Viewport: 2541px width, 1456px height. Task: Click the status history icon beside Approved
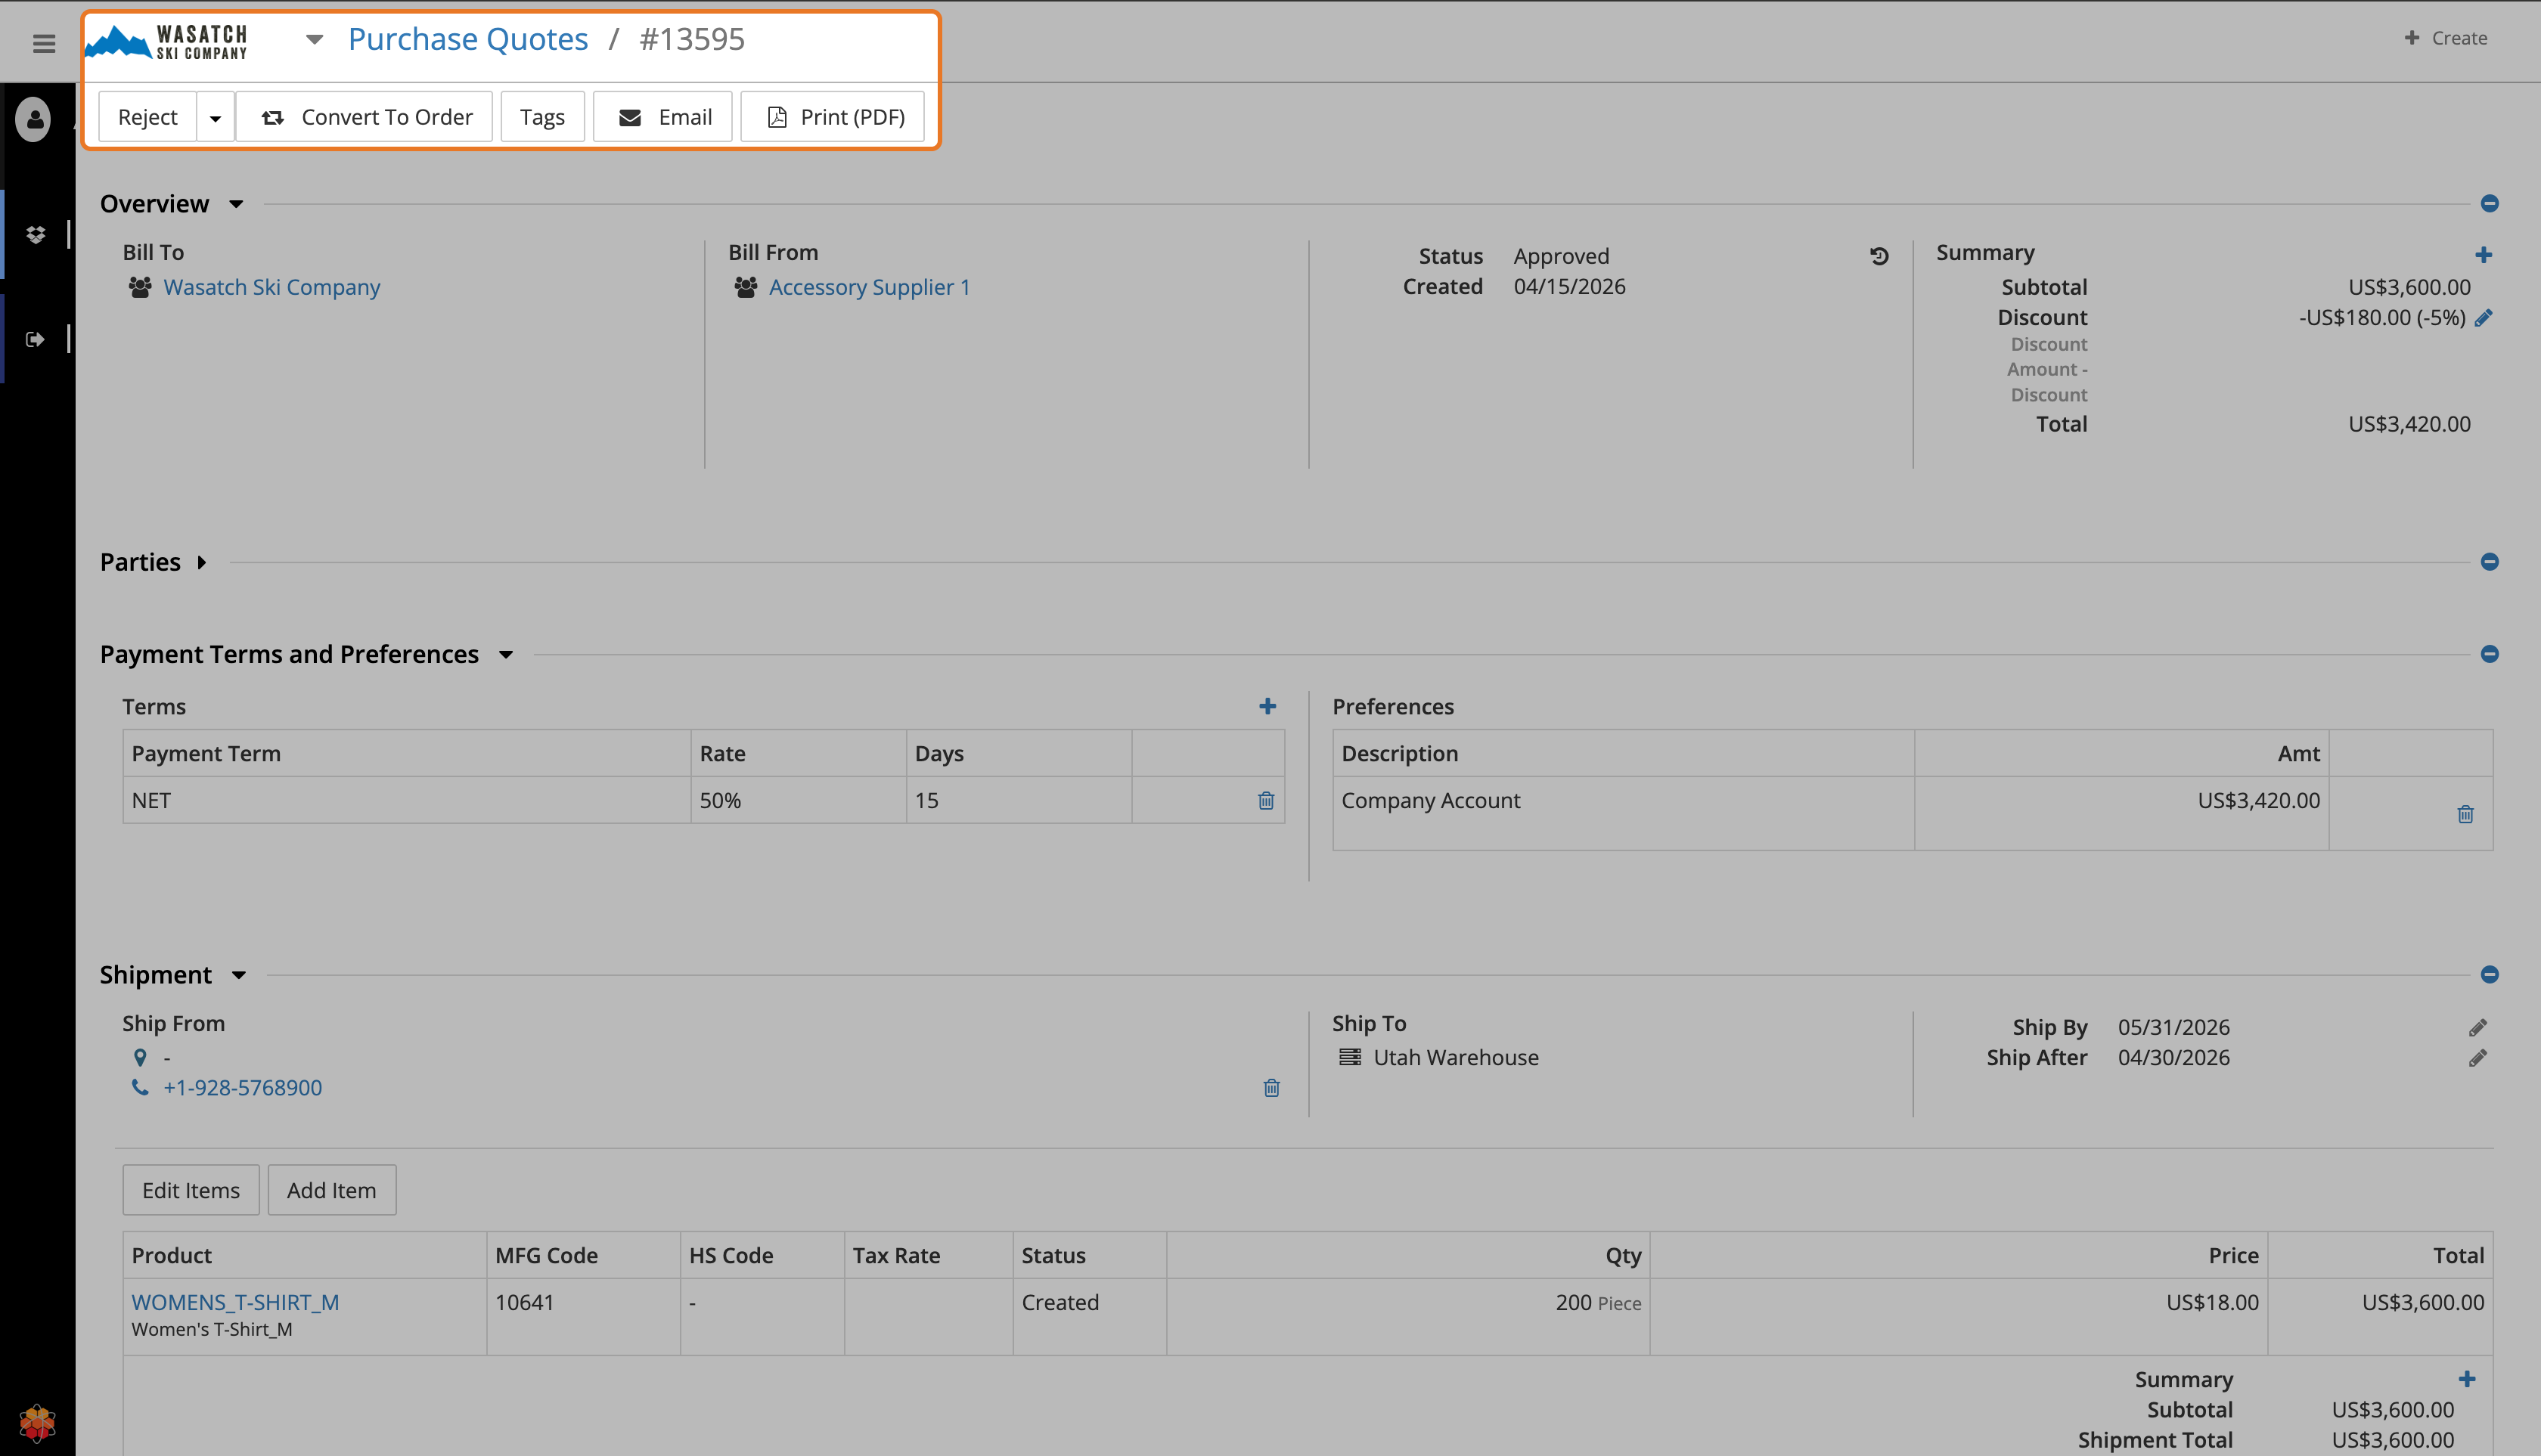1880,256
